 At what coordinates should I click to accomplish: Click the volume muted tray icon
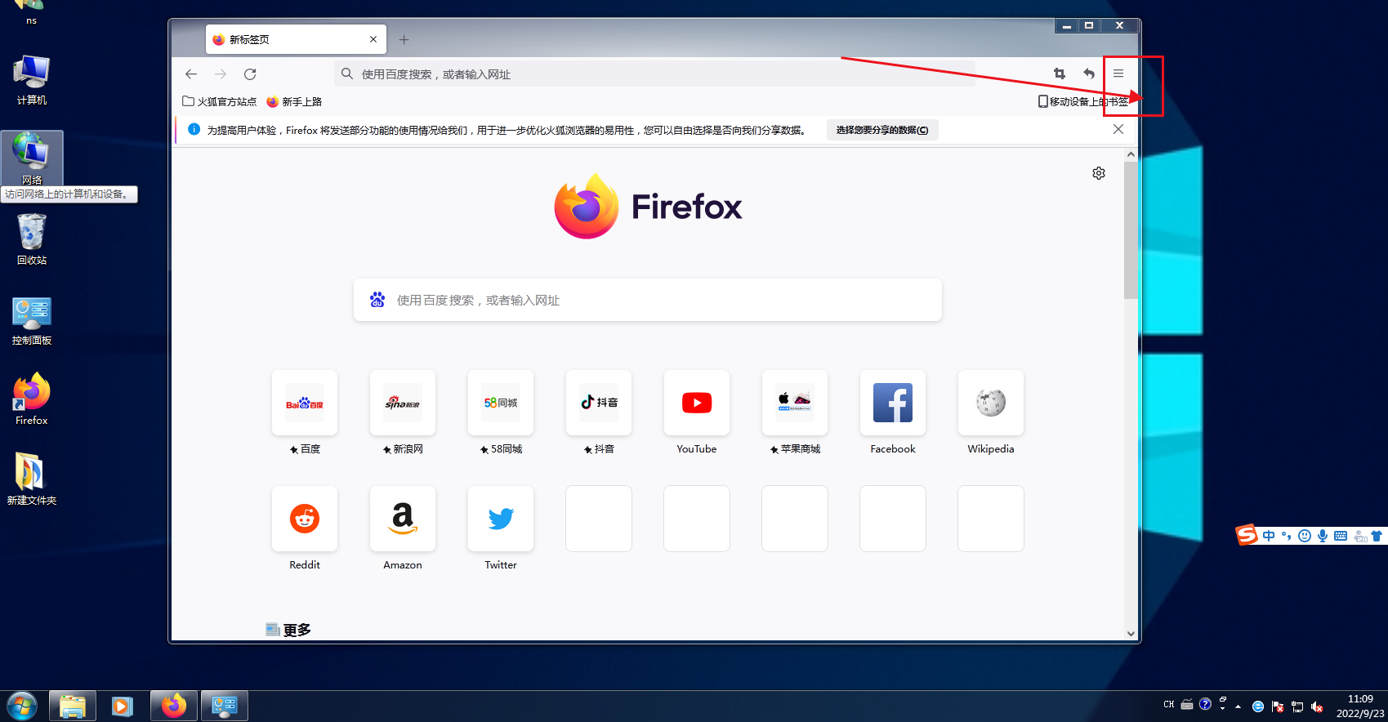pos(1317,706)
